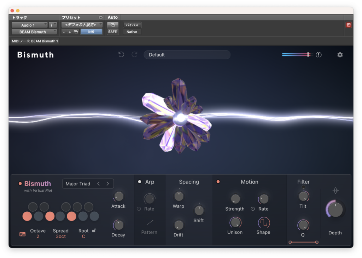The image size is (362, 258).
Task: Open the Audio 1 track dropdown
Action: pyautogui.click(x=30, y=25)
